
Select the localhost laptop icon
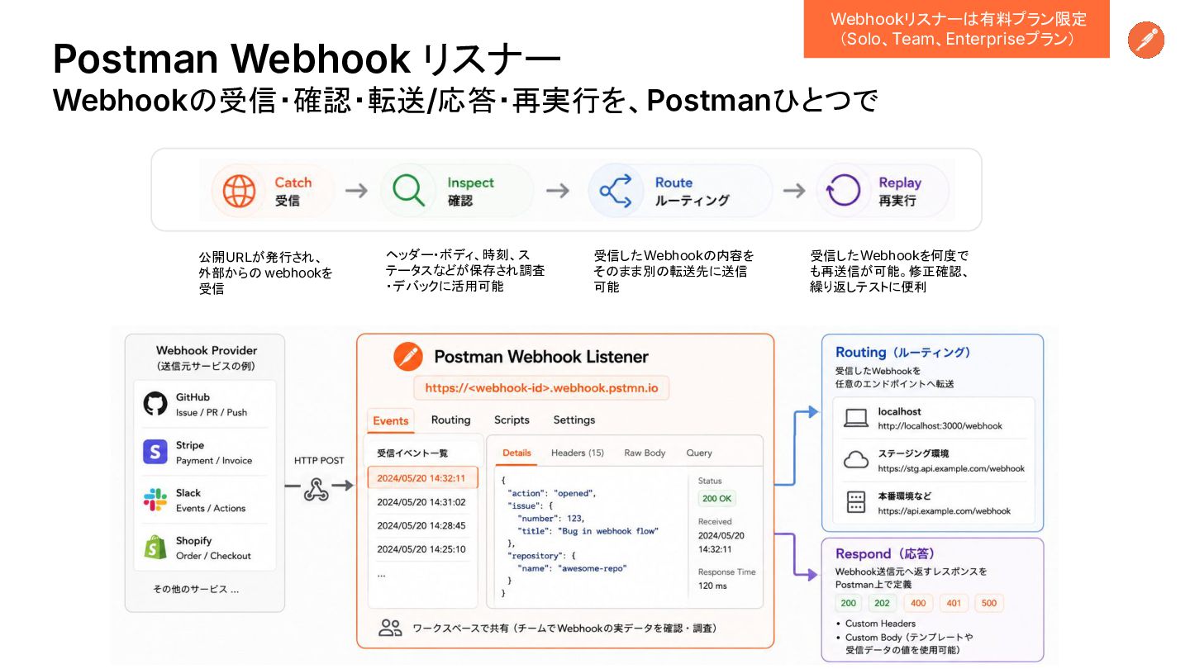tap(856, 419)
